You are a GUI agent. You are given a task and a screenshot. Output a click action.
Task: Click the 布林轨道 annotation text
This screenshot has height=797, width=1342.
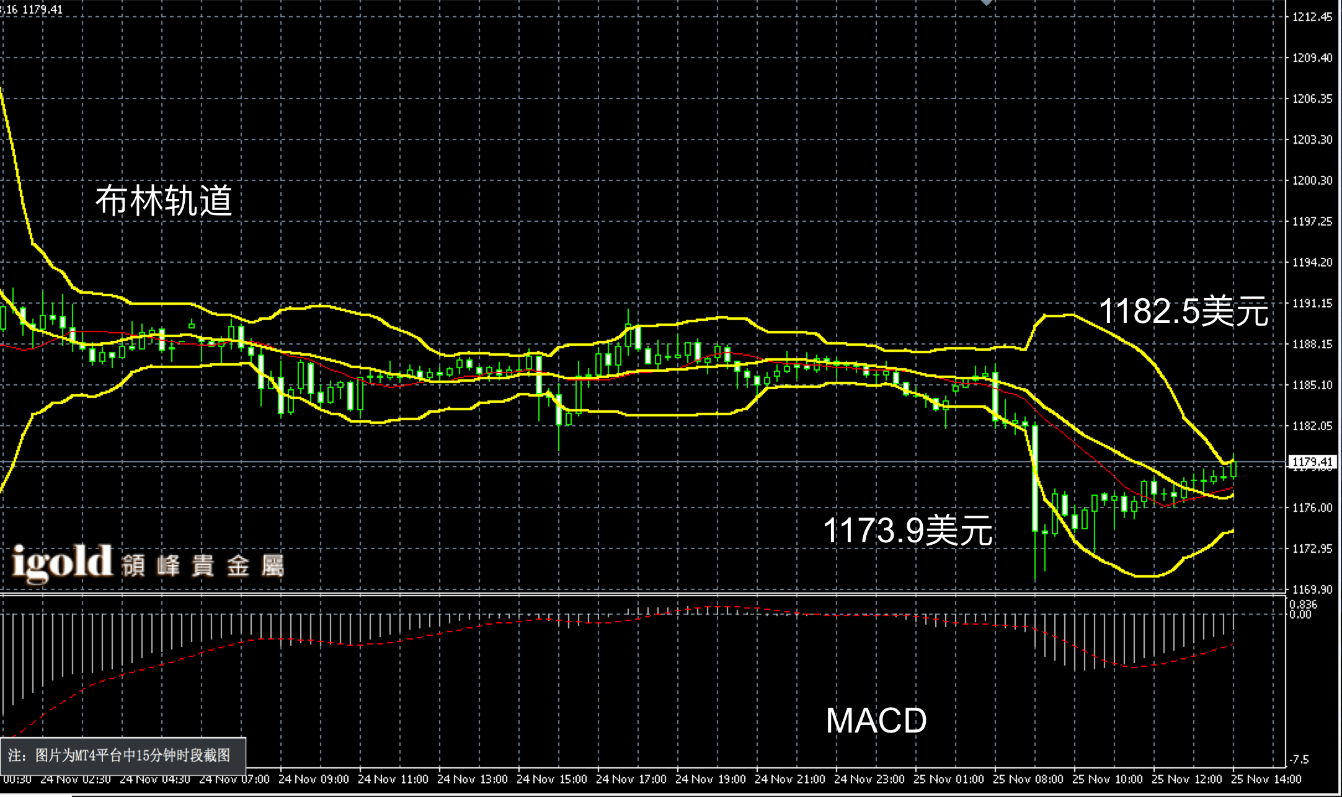pos(164,200)
